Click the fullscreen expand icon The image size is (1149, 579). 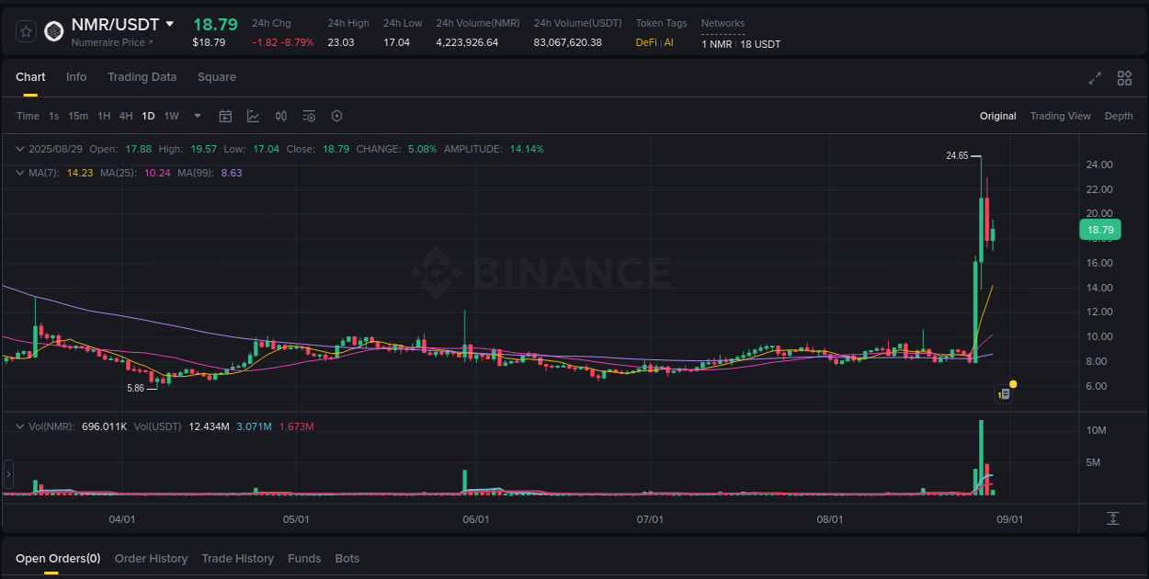tap(1095, 78)
